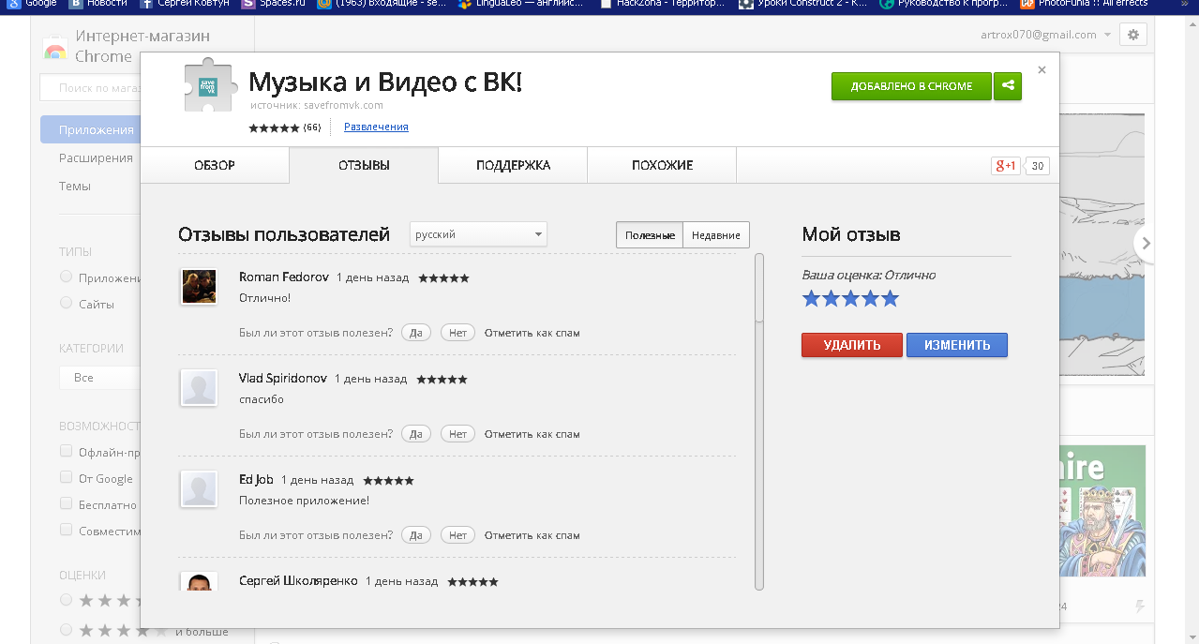Screen dimensions: 1199x644
Task: Close the extension details dialog
Action: [x=1042, y=70]
